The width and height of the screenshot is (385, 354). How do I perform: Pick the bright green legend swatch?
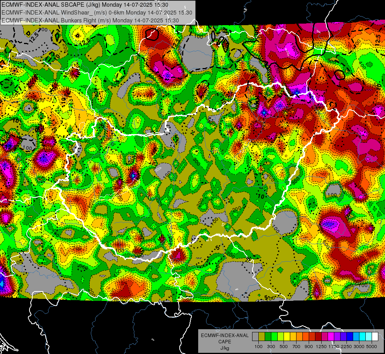pyautogui.click(x=274, y=337)
